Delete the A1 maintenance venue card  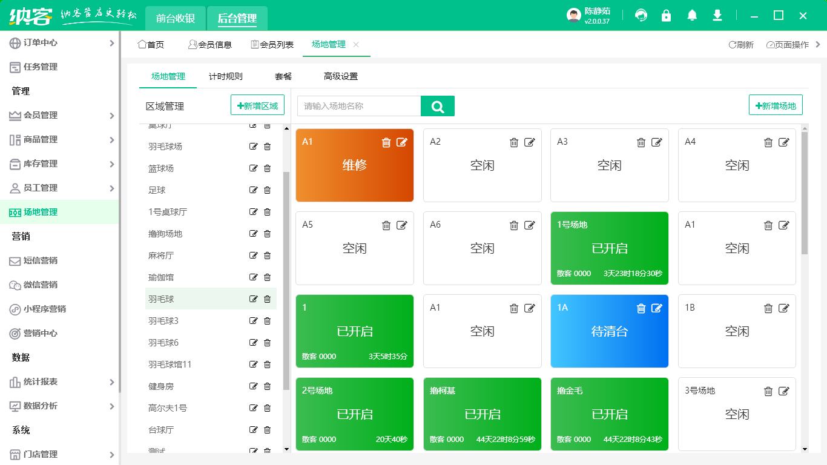click(386, 142)
